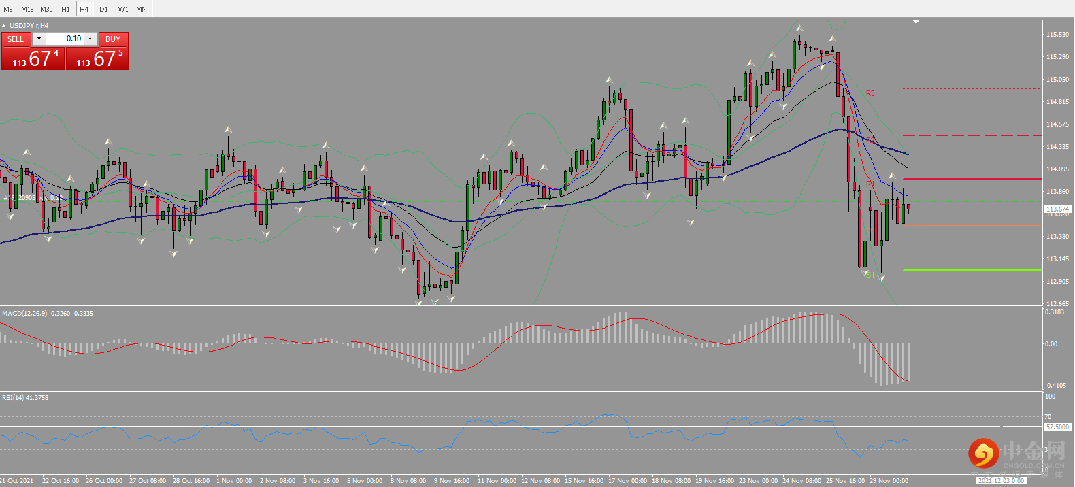Viewport: 1075px width, 487px height.
Task: Switch to the W1 weekly timeframe tab
Action: tap(123, 9)
